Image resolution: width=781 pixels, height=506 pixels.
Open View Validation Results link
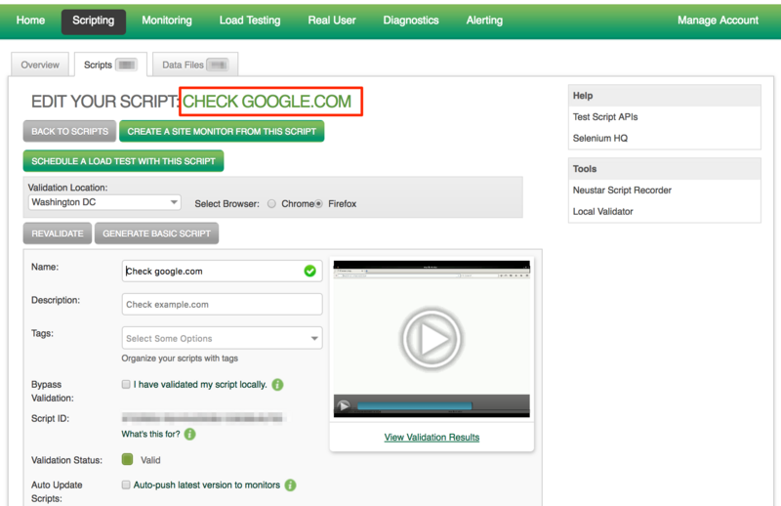[432, 438]
